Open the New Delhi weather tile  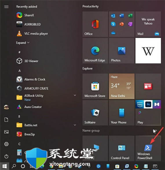point(122,86)
